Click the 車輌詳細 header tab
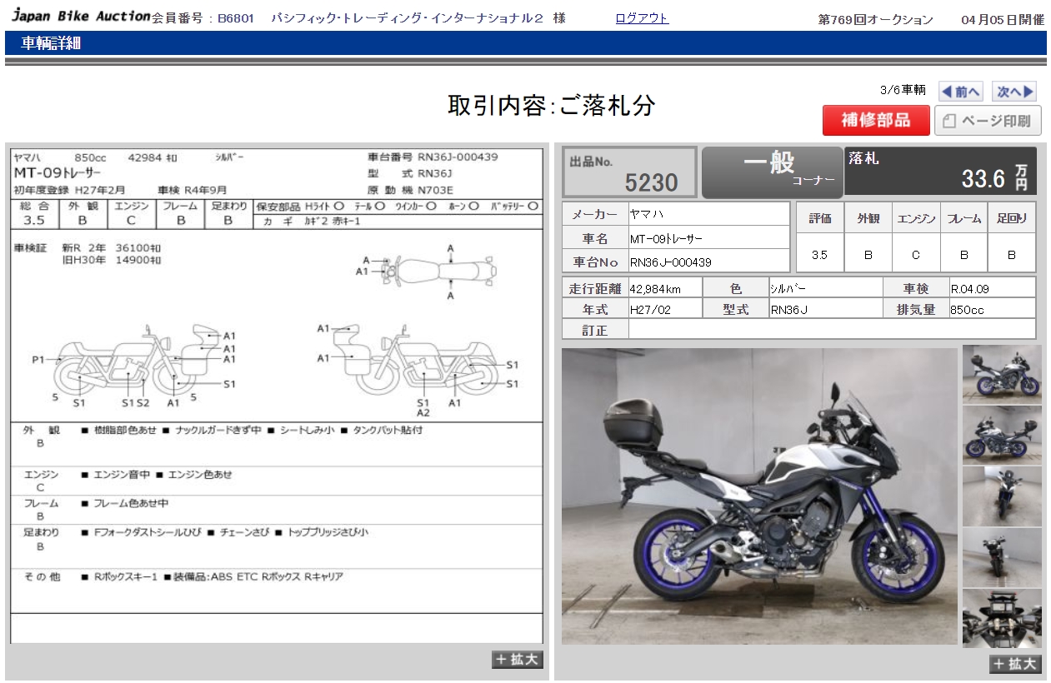This screenshot has width=1051, height=683. point(52,43)
